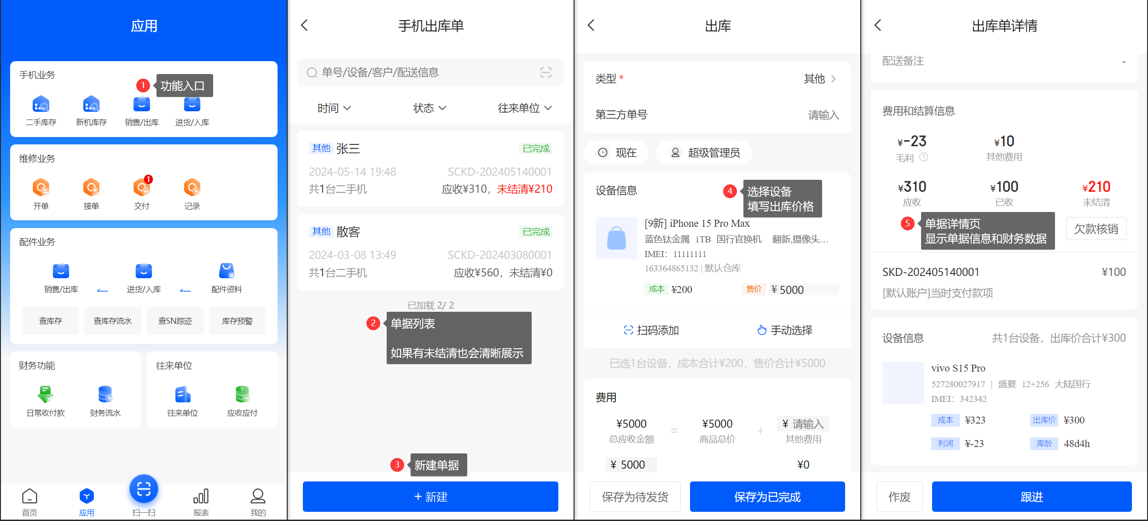
Task: Go back from 出库 screen
Action: 591,25
